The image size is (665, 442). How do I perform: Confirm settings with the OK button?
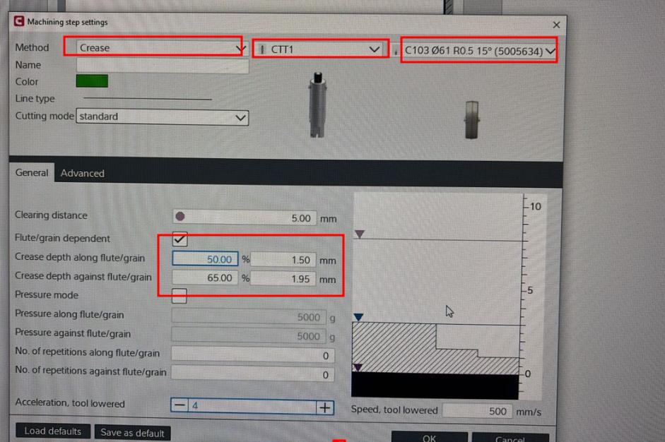[x=429, y=437]
